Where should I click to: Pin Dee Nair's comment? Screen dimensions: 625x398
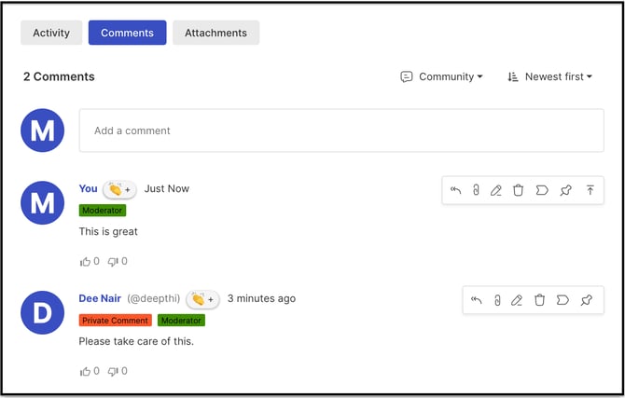click(x=587, y=300)
